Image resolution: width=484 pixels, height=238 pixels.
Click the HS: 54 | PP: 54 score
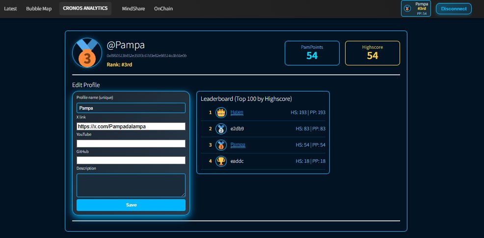click(311, 145)
